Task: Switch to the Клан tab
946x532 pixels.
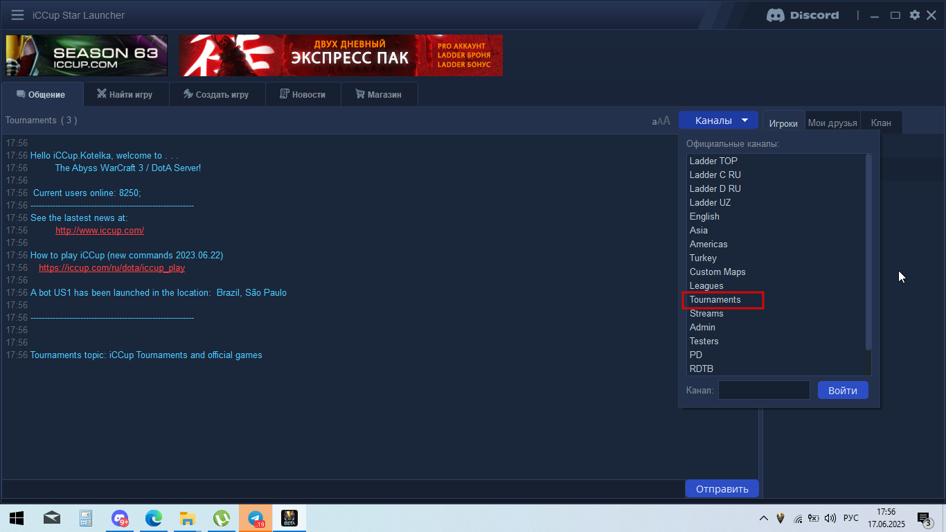Action: click(x=881, y=123)
